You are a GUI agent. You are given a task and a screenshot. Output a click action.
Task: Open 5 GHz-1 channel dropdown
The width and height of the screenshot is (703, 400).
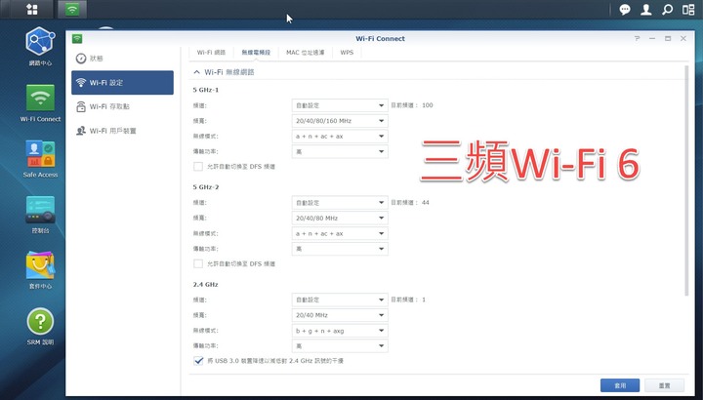340,105
